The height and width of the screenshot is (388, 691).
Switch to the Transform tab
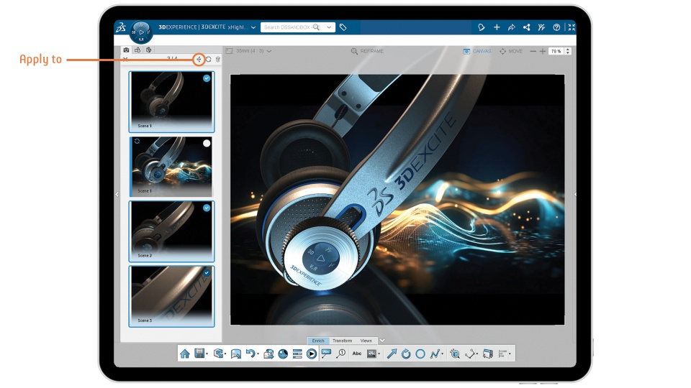pyautogui.click(x=343, y=341)
